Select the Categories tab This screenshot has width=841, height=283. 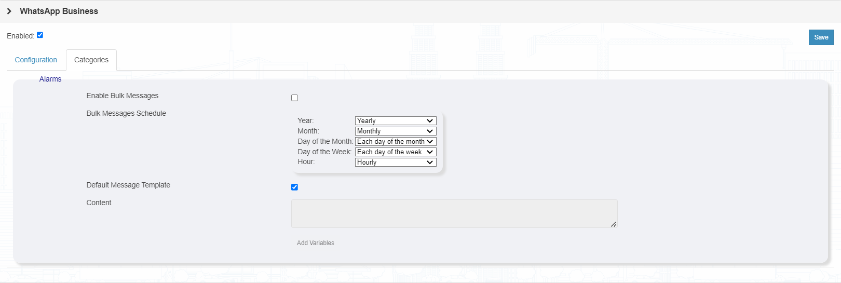click(x=91, y=60)
